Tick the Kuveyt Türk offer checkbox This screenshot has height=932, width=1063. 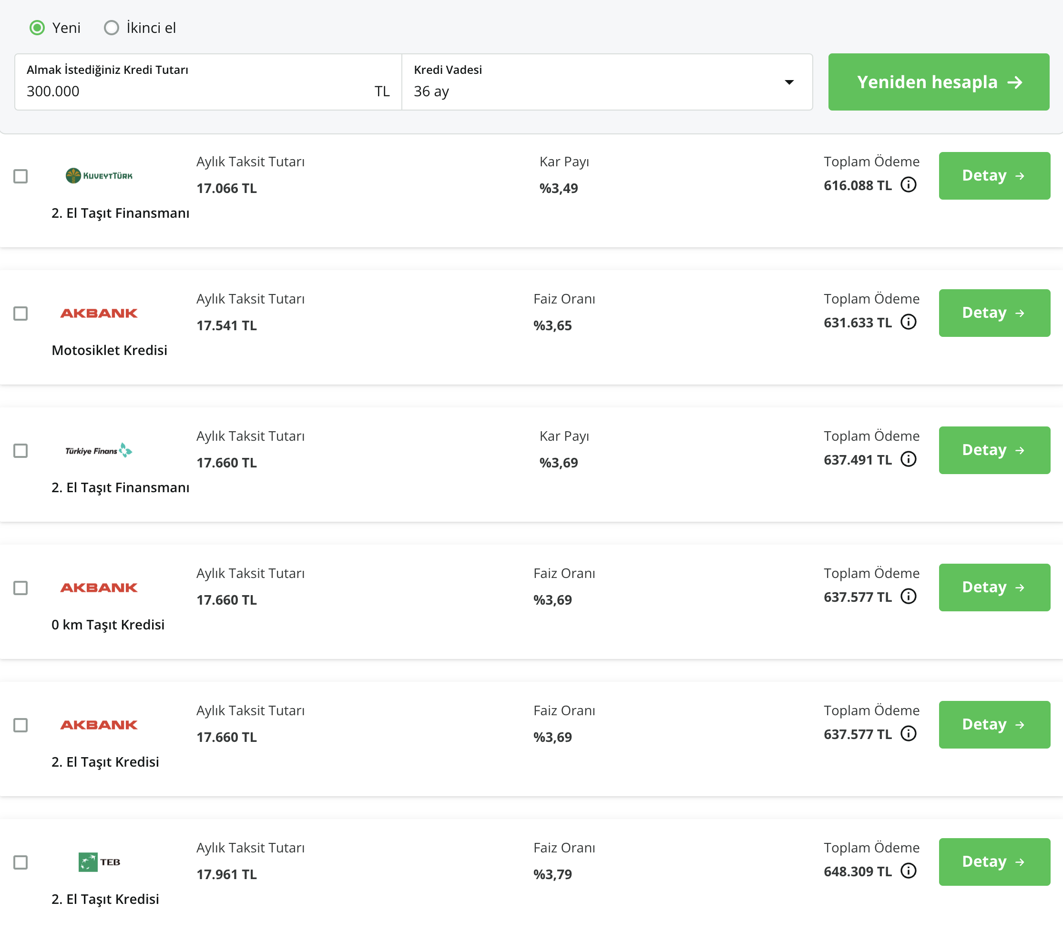tap(20, 176)
